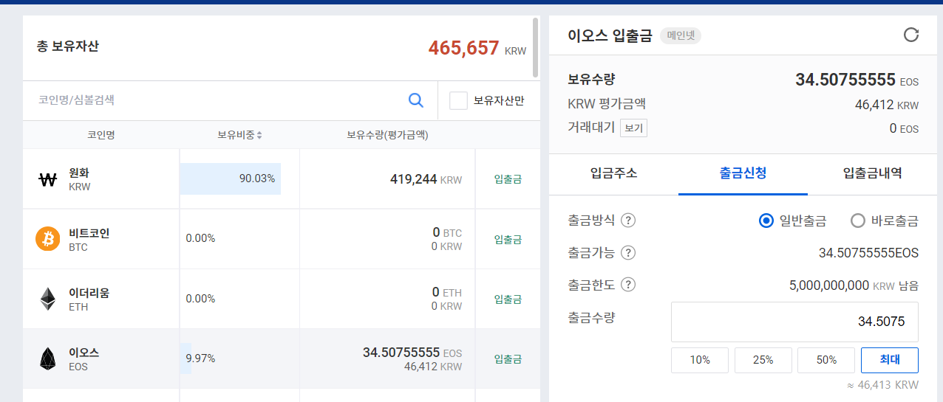Image resolution: width=943 pixels, height=402 pixels.
Task: Set withdrawal amount to 25%
Action: click(x=763, y=360)
